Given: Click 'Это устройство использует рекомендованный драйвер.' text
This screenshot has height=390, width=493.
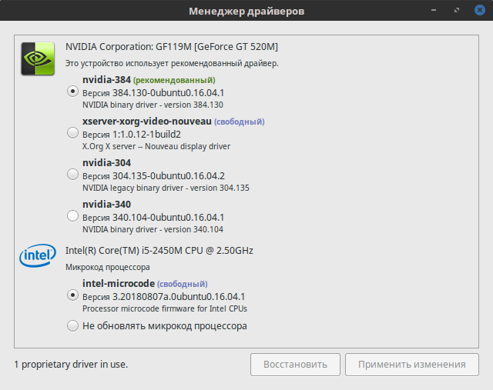Looking at the screenshot, I should [172, 63].
